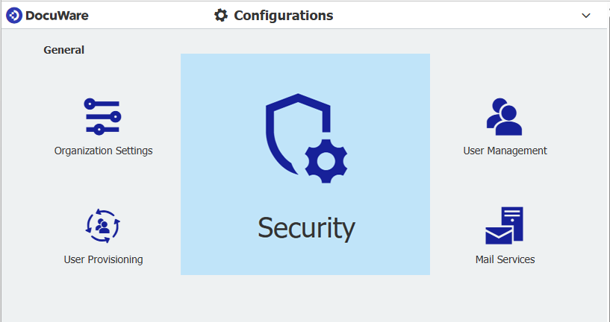
Task: Open the Organization Settings sliders icon
Action: 102,116
